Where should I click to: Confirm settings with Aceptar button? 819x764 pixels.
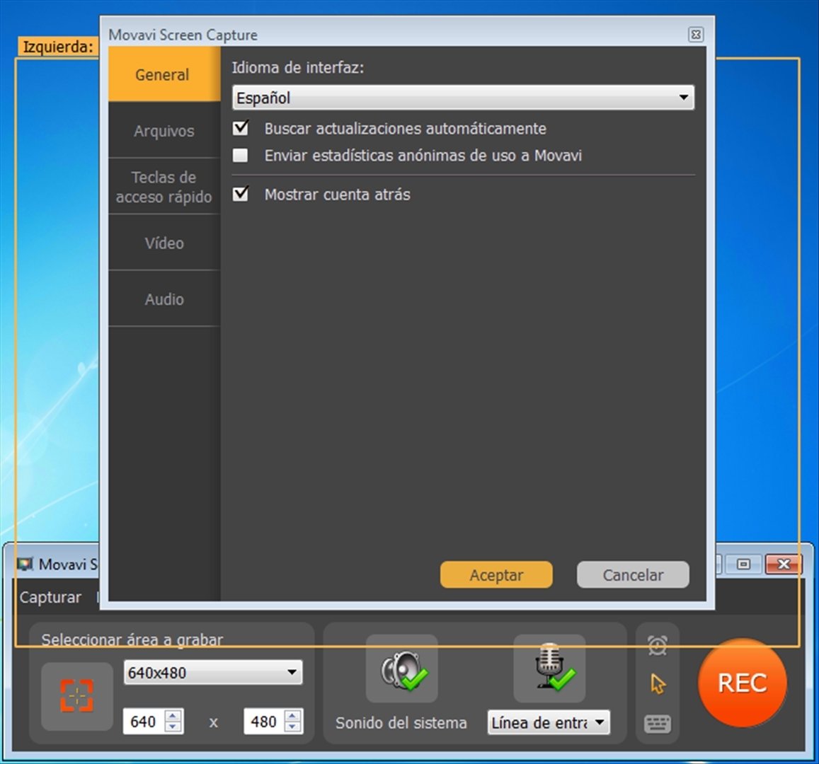496,574
